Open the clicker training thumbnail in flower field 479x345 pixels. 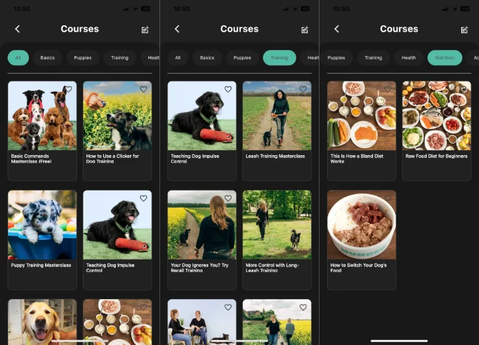point(117,115)
